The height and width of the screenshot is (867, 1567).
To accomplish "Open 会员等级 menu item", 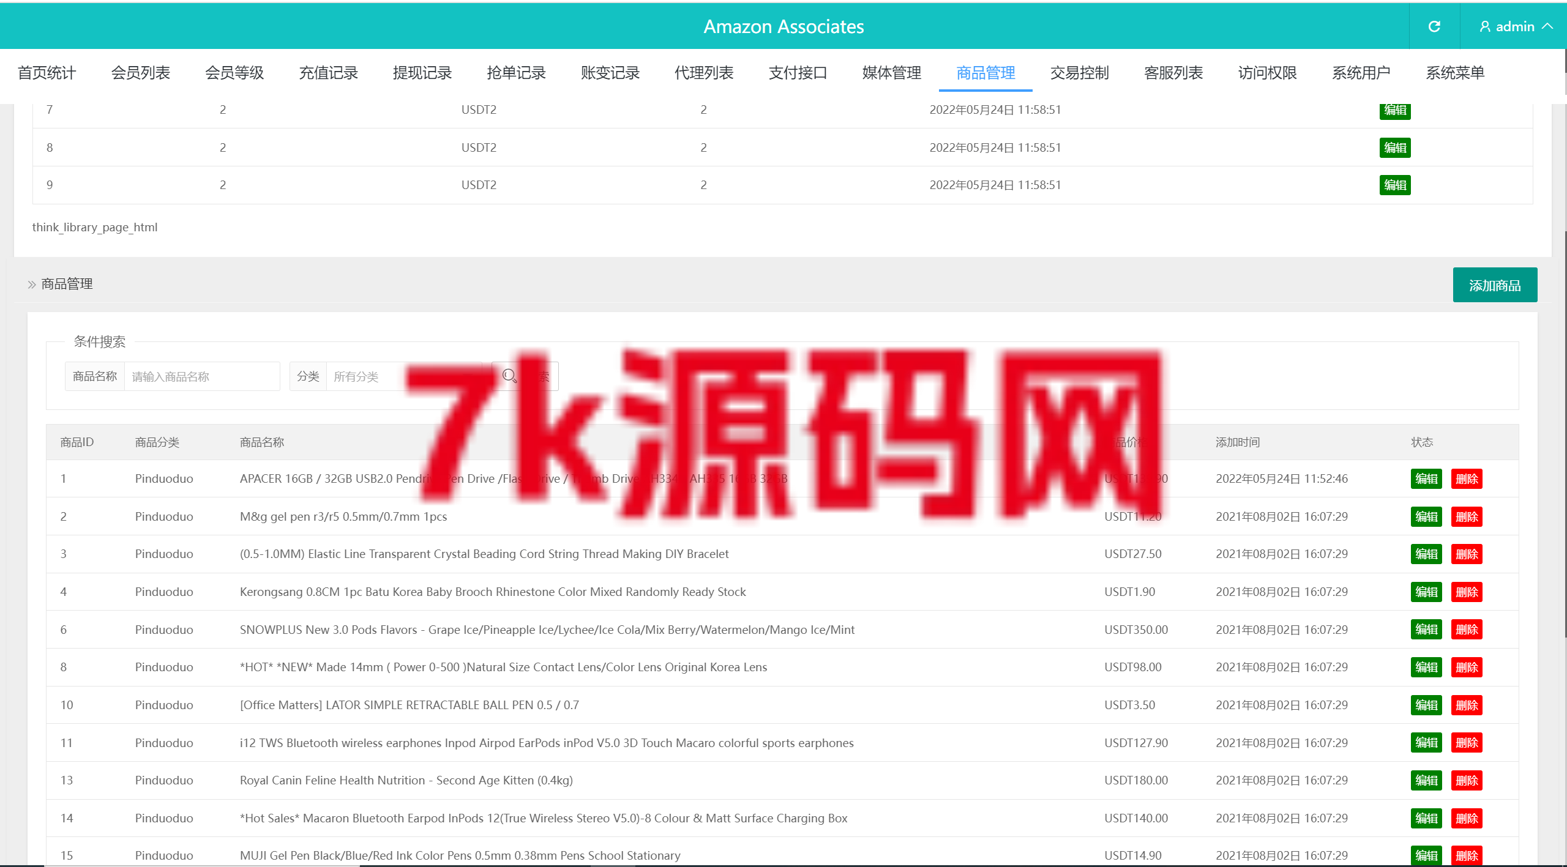I will coord(234,73).
